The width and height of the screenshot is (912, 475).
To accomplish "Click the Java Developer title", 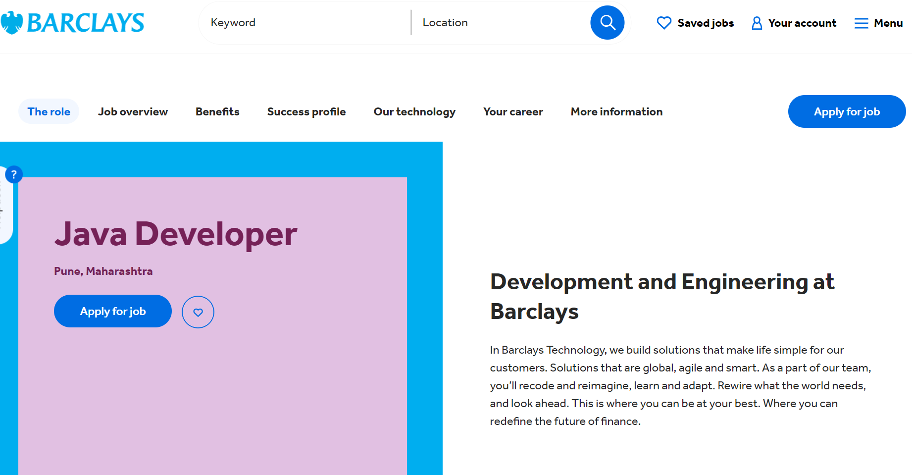I will coord(176,234).
